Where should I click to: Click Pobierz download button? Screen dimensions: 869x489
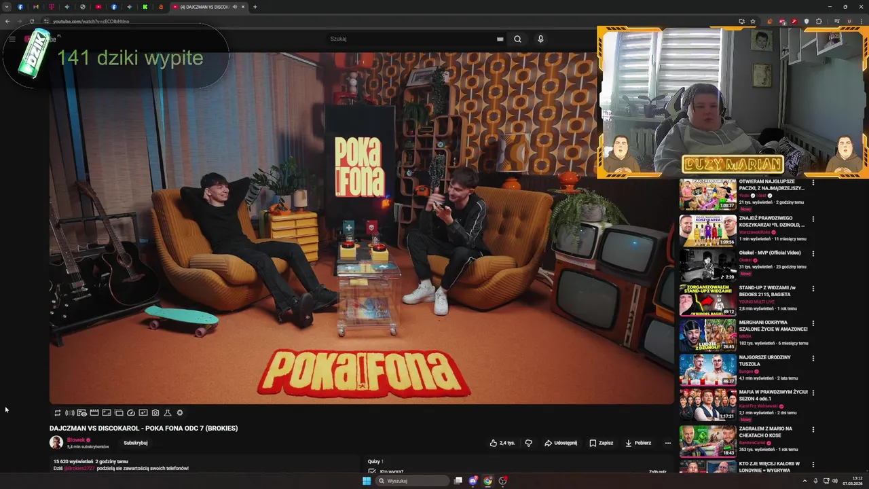pyautogui.click(x=638, y=443)
